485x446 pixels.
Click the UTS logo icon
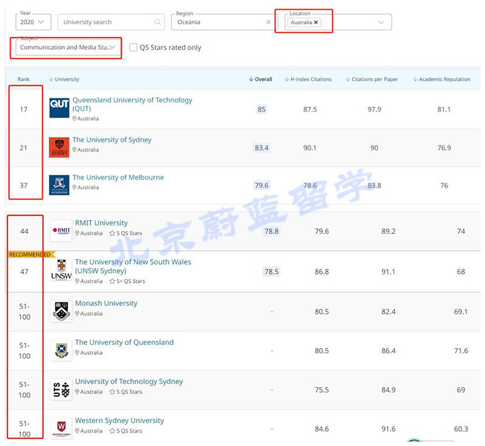(61, 390)
